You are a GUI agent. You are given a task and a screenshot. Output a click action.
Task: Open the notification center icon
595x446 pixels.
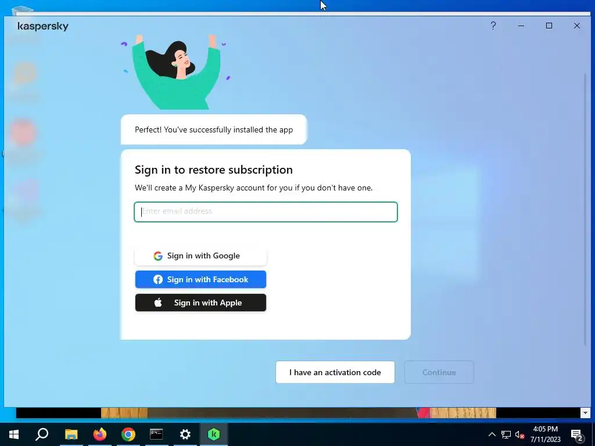577,434
